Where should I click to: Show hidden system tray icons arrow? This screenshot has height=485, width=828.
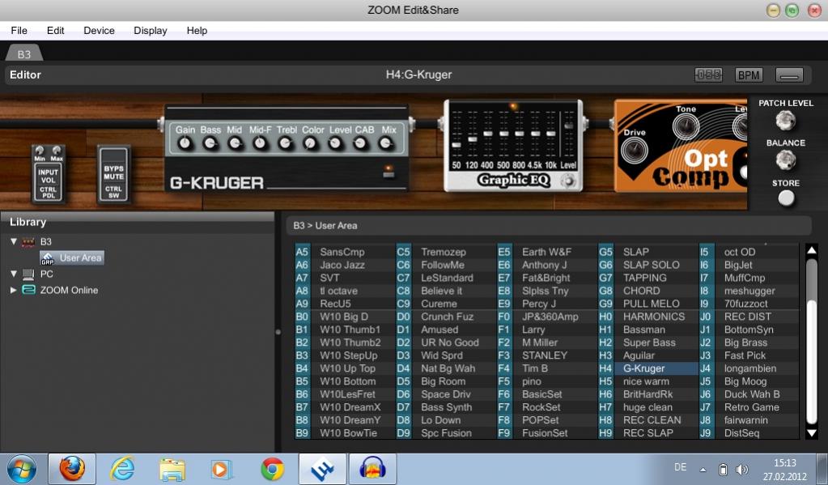click(x=703, y=469)
